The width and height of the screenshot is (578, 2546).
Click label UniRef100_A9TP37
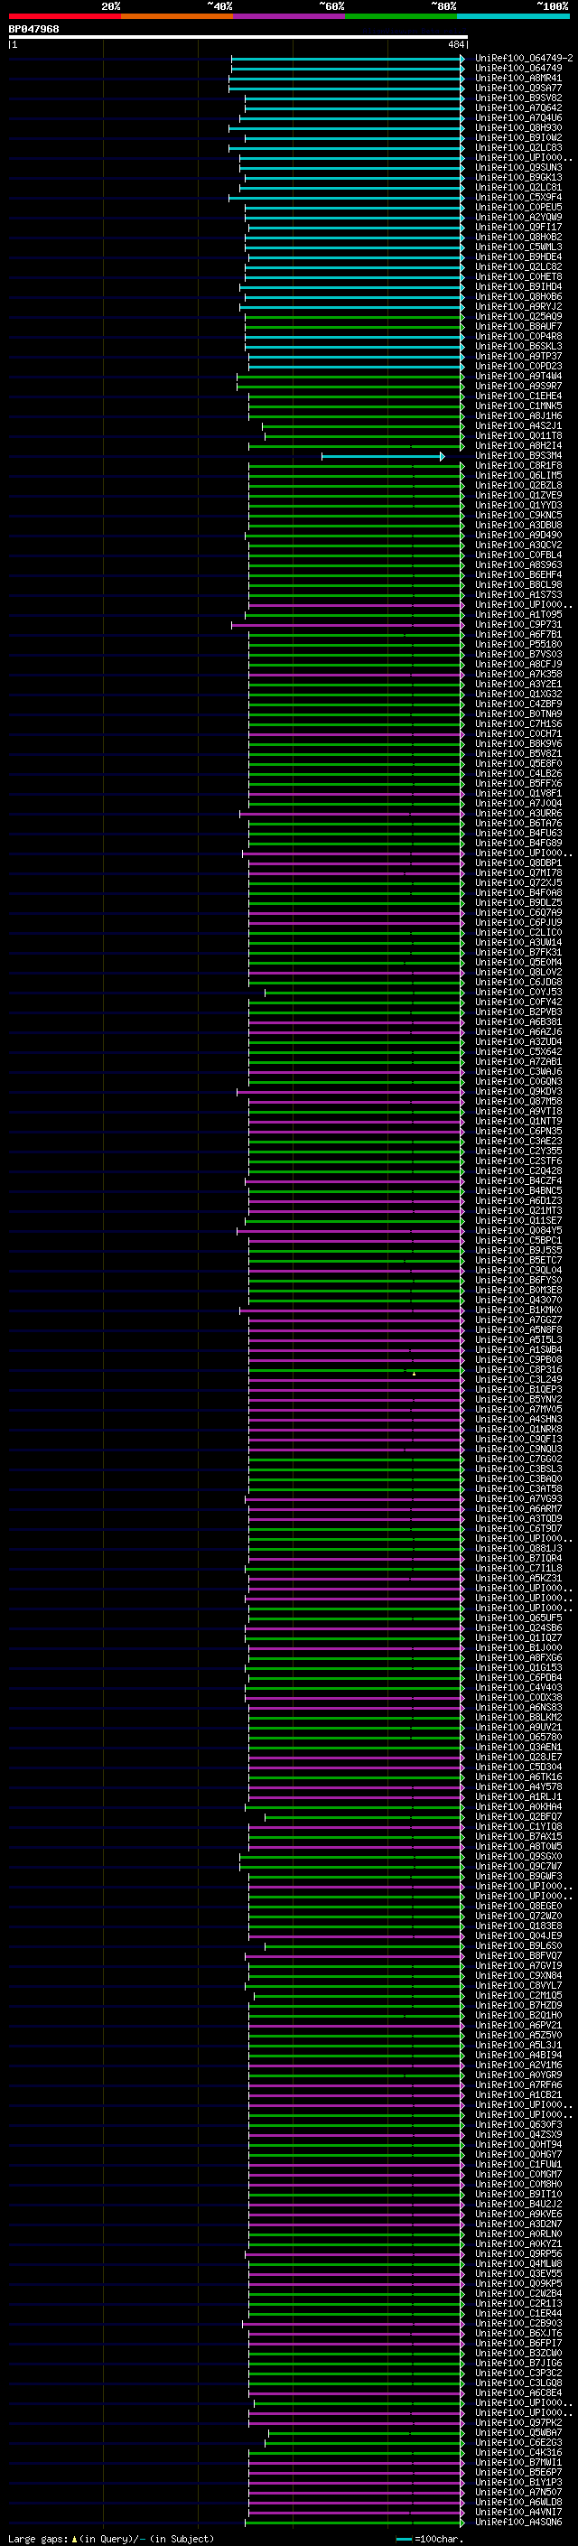coord(518,356)
